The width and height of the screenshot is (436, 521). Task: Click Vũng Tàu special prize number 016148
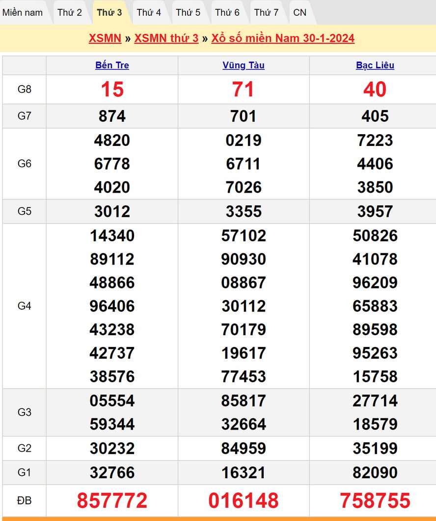tap(244, 500)
